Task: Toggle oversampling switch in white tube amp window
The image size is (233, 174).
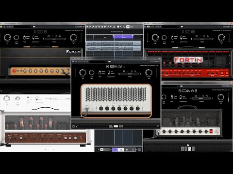Action: [x=37, y=99]
